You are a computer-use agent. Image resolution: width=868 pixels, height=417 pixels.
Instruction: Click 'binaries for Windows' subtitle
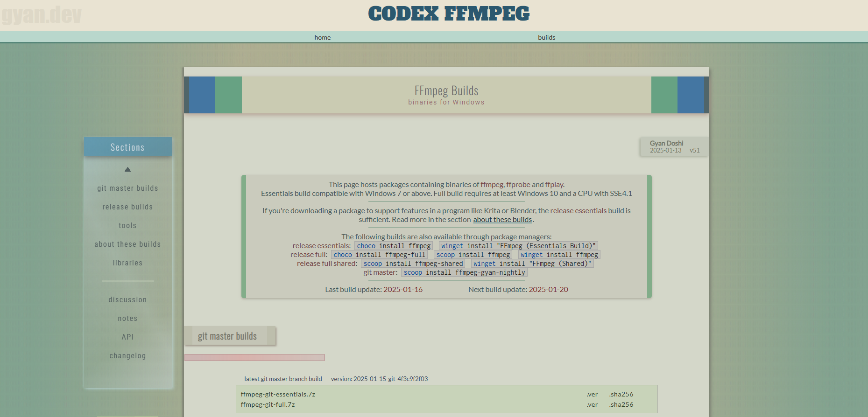(x=446, y=102)
